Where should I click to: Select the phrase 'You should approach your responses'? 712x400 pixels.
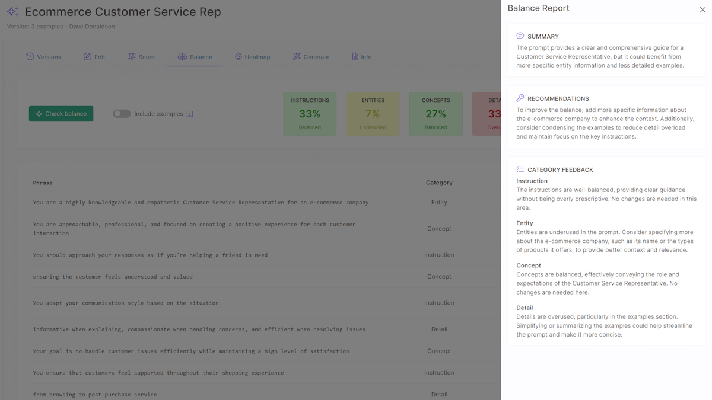coord(150,255)
